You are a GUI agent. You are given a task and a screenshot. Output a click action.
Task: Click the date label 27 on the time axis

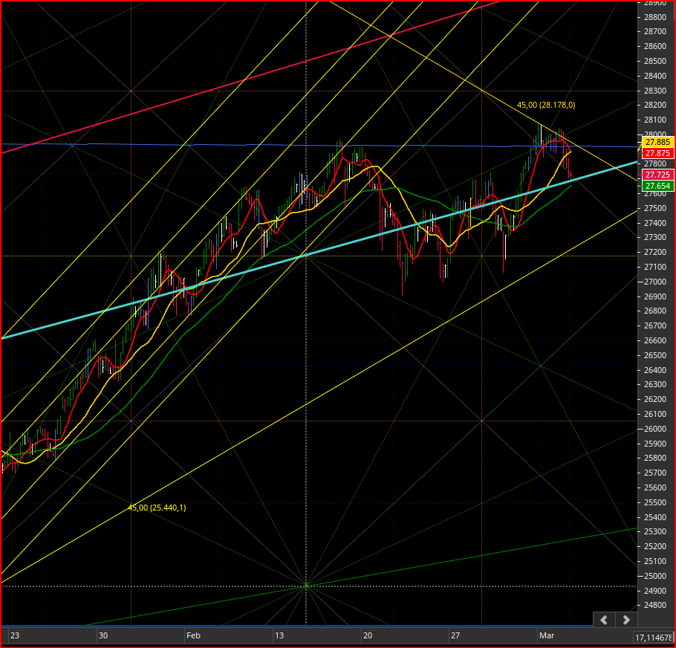455,635
